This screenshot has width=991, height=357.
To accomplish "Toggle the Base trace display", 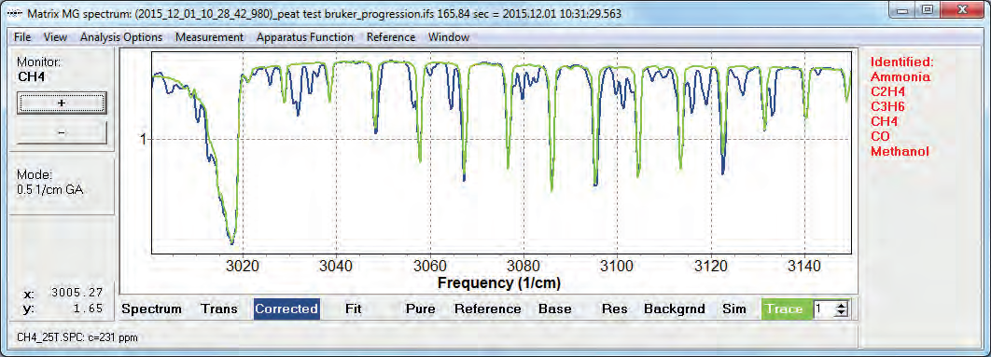I will tap(555, 309).
